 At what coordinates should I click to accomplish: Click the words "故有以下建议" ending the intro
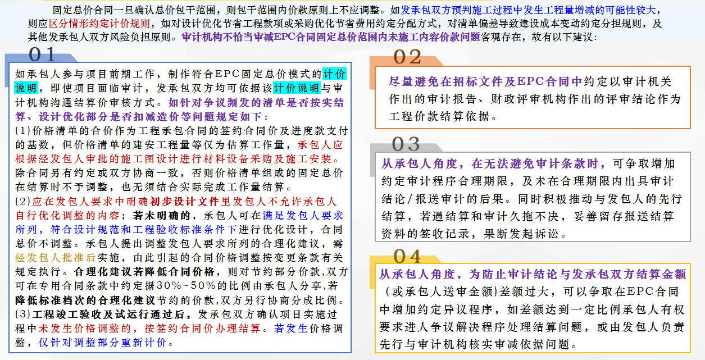point(563,38)
